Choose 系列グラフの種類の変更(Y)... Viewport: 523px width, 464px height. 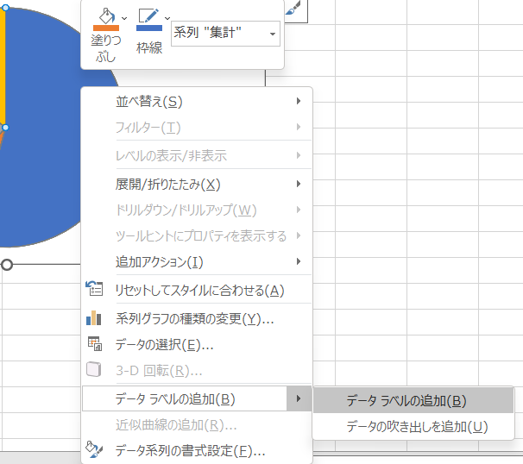pyautogui.click(x=197, y=318)
